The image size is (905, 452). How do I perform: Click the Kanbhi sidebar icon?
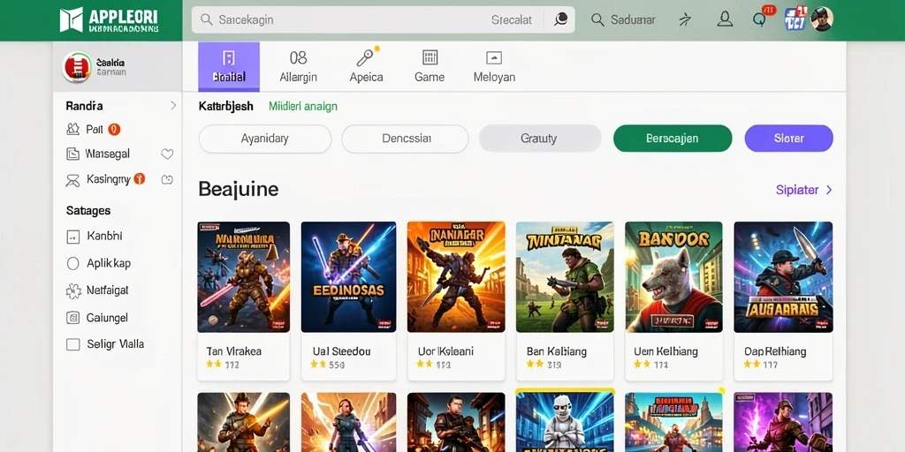pos(72,237)
